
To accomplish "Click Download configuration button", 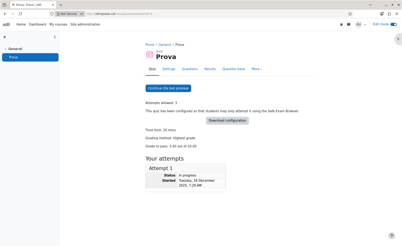I will [x=227, y=121].
